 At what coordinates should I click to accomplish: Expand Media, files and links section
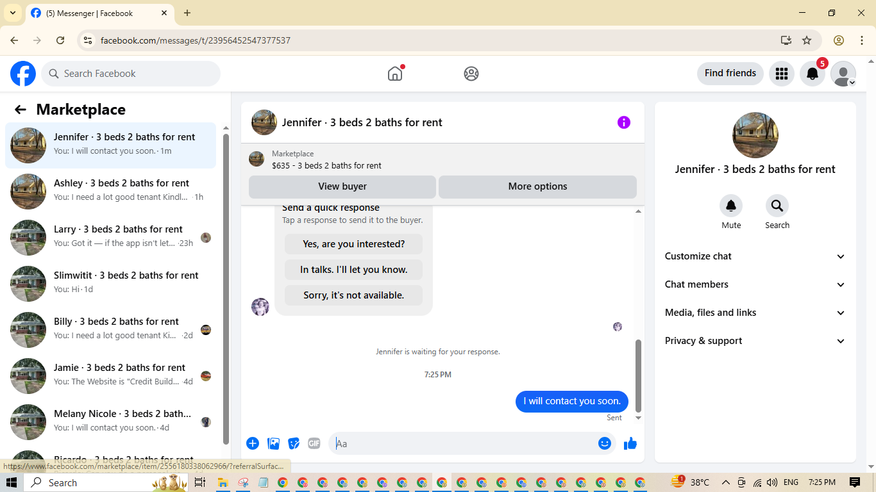pyautogui.click(x=755, y=313)
